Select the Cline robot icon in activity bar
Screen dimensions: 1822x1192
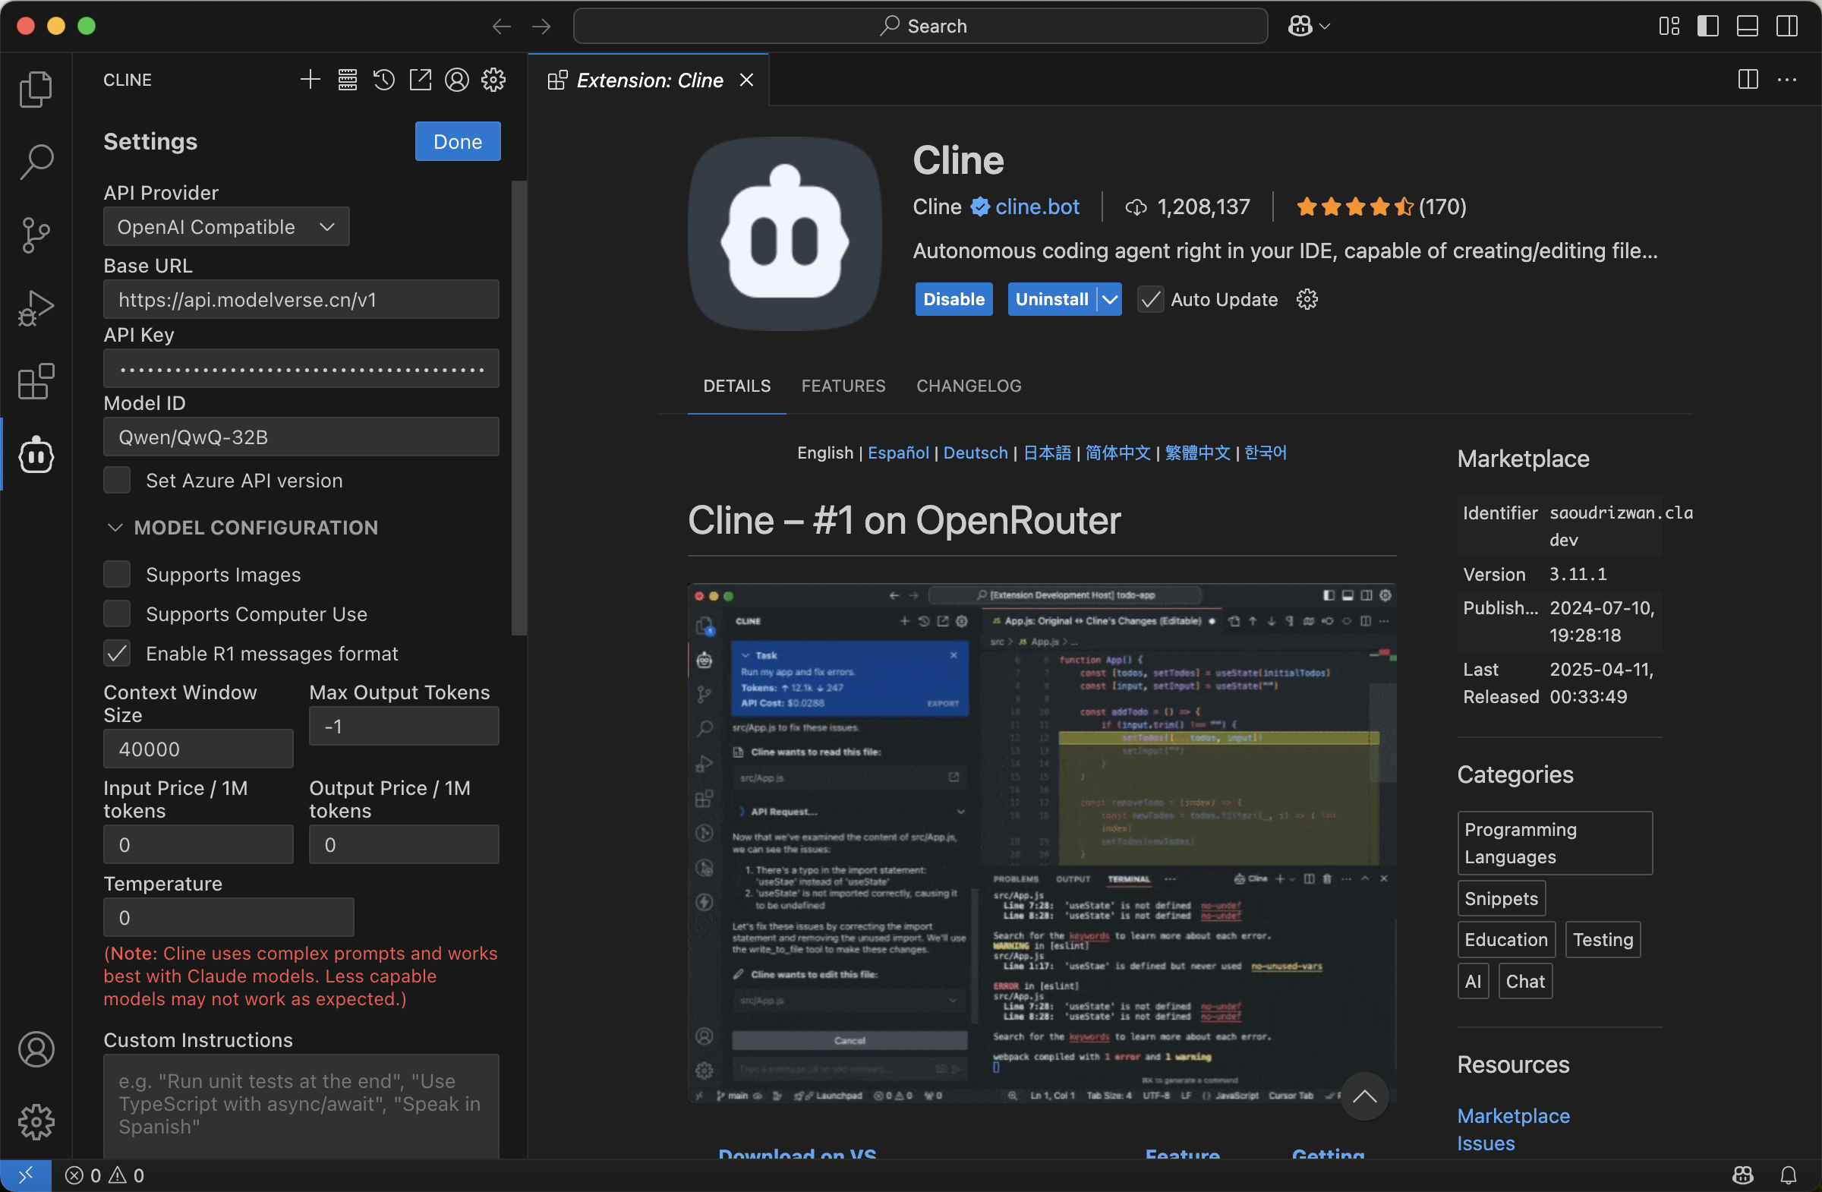click(x=36, y=455)
